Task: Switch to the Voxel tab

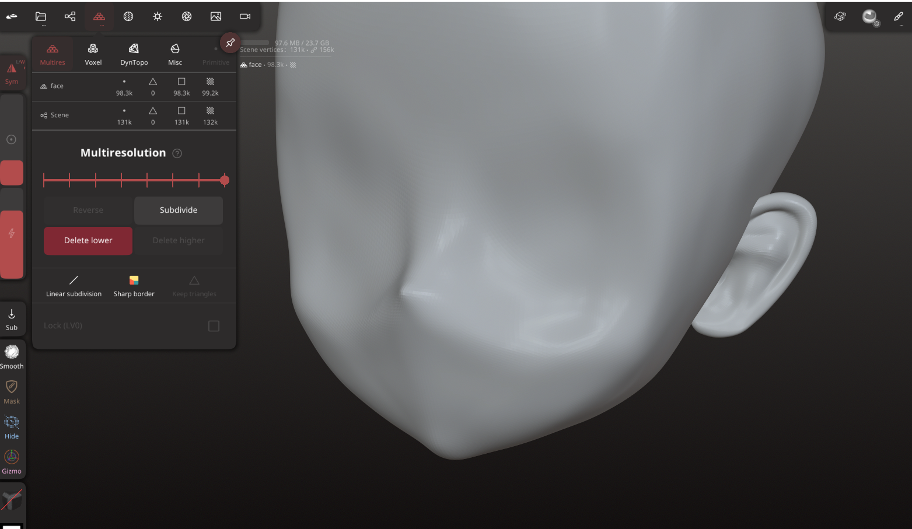Action: pyautogui.click(x=93, y=55)
